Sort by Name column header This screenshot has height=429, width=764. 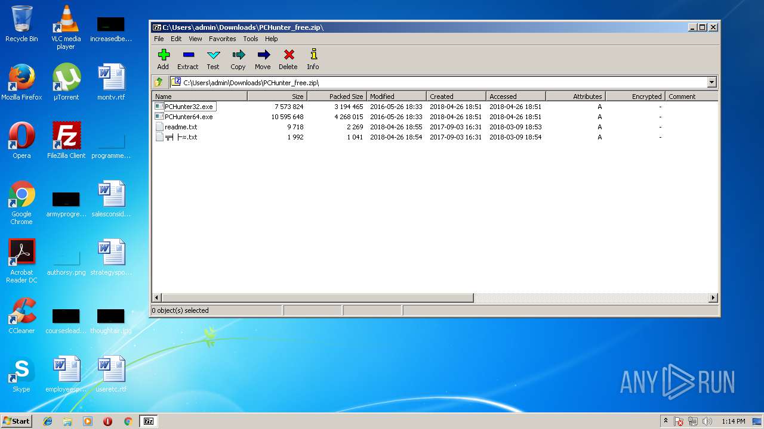(200, 96)
